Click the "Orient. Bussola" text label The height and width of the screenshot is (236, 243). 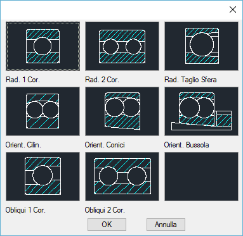pyautogui.click(x=187, y=145)
